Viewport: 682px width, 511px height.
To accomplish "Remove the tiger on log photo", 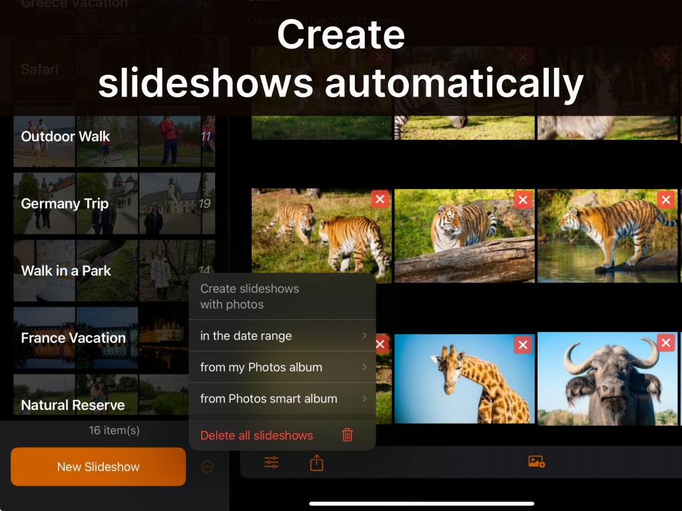I will pyautogui.click(x=523, y=200).
